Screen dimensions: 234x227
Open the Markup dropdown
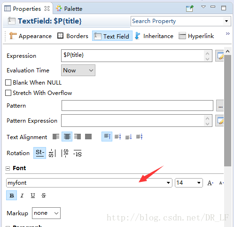(x=46, y=213)
